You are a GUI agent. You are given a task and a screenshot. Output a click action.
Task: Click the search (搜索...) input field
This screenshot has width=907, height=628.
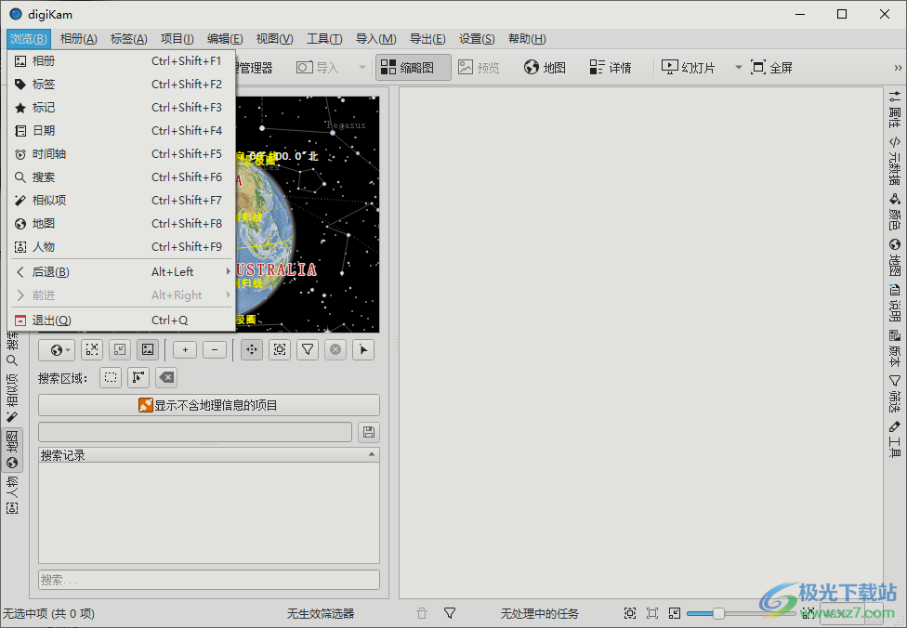coord(209,580)
